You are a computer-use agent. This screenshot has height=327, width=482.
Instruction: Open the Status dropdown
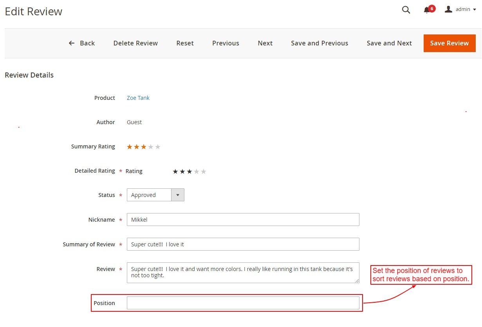[x=178, y=195]
